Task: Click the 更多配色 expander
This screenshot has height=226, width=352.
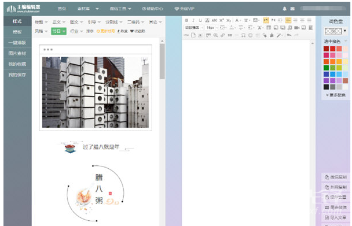Action: [336, 95]
